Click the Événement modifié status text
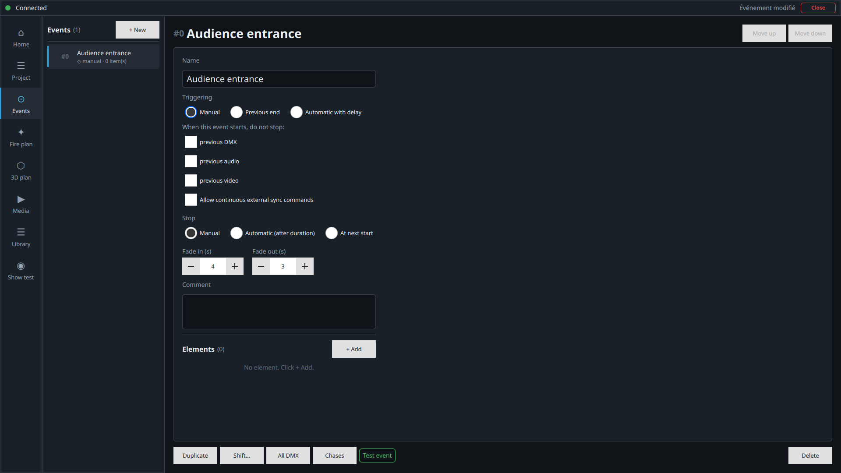This screenshot has height=473, width=841. pyautogui.click(x=767, y=8)
